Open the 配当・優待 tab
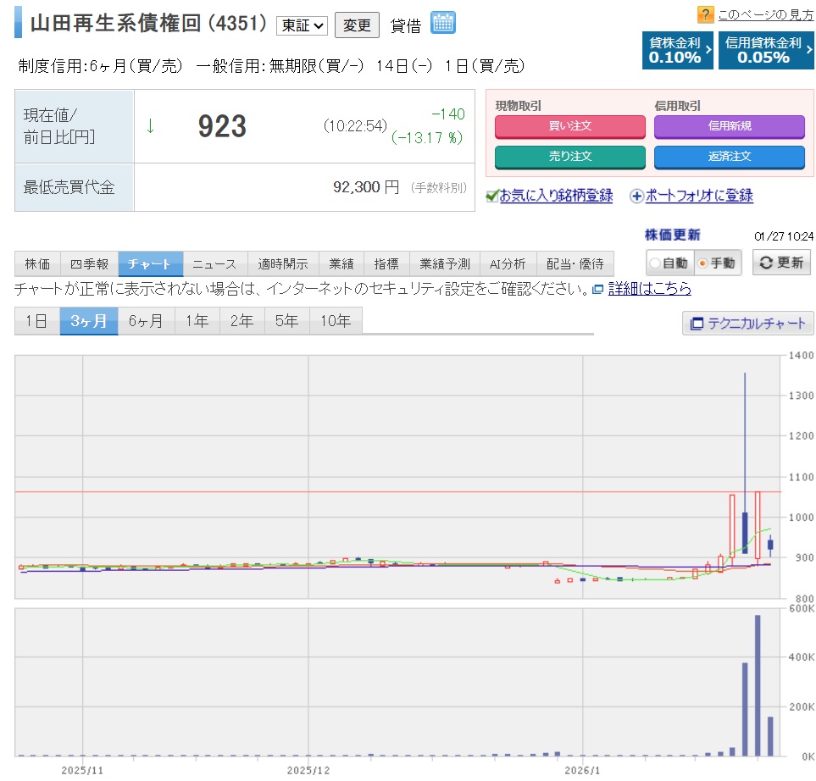The height and width of the screenshot is (781, 816). point(575,263)
